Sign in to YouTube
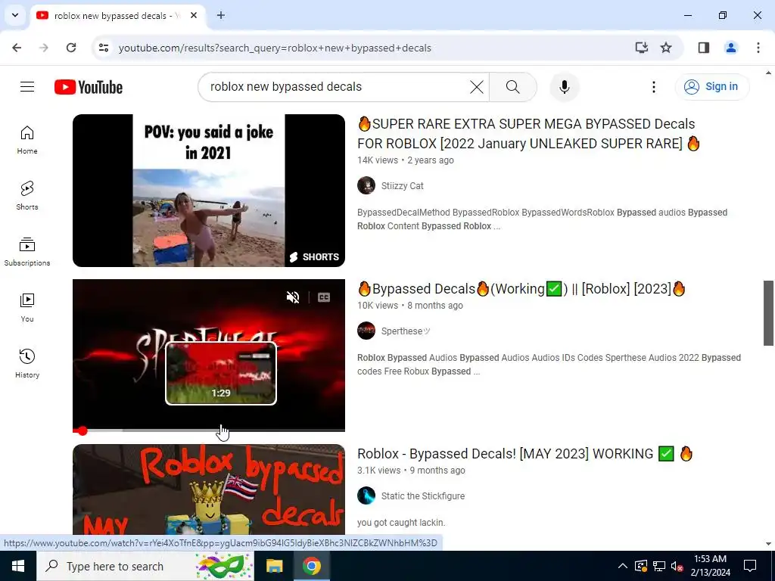This screenshot has height=581, width=775. [712, 87]
